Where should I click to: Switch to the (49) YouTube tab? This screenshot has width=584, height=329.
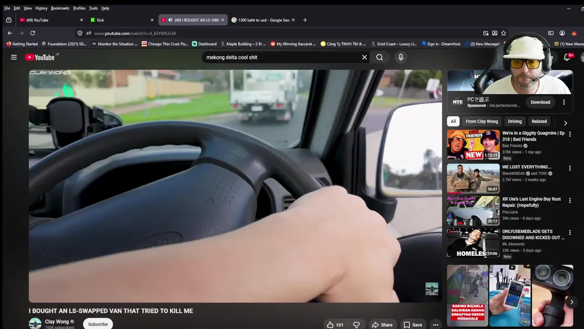[x=51, y=20]
